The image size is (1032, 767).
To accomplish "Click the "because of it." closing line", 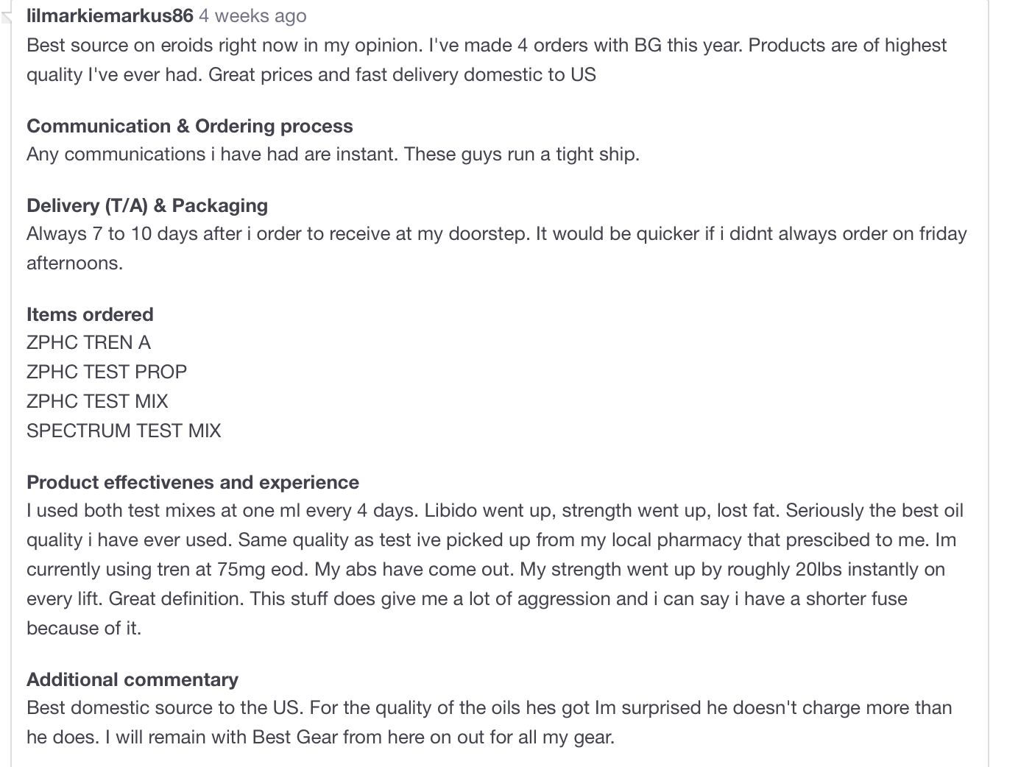I will click(x=83, y=628).
